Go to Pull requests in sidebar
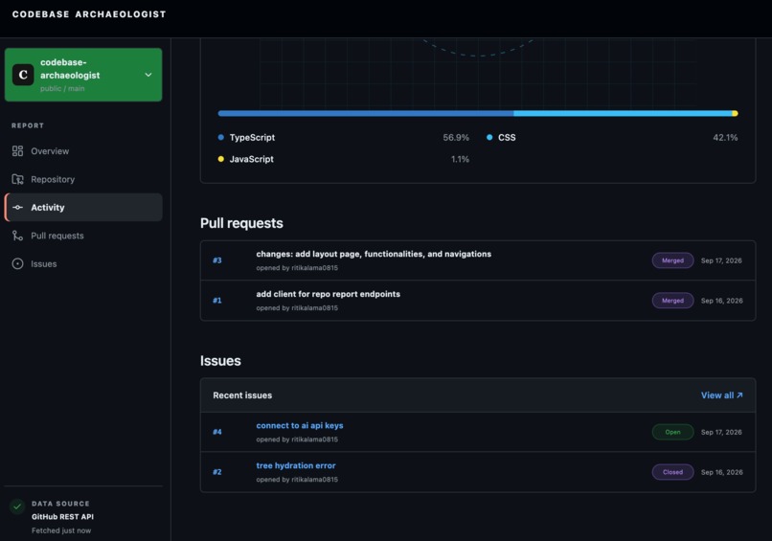This screenshot has width=772, height=541. click(83, 236)
